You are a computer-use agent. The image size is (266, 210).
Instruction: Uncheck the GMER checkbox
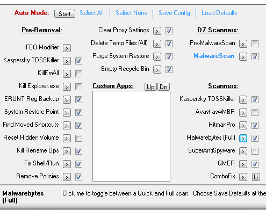(x=255, y=164)
